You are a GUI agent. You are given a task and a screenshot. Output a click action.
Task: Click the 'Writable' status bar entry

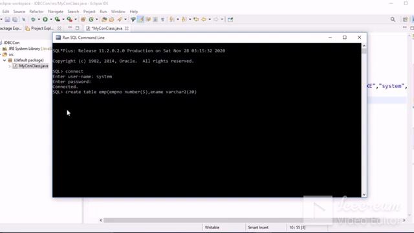coord(212,227)
